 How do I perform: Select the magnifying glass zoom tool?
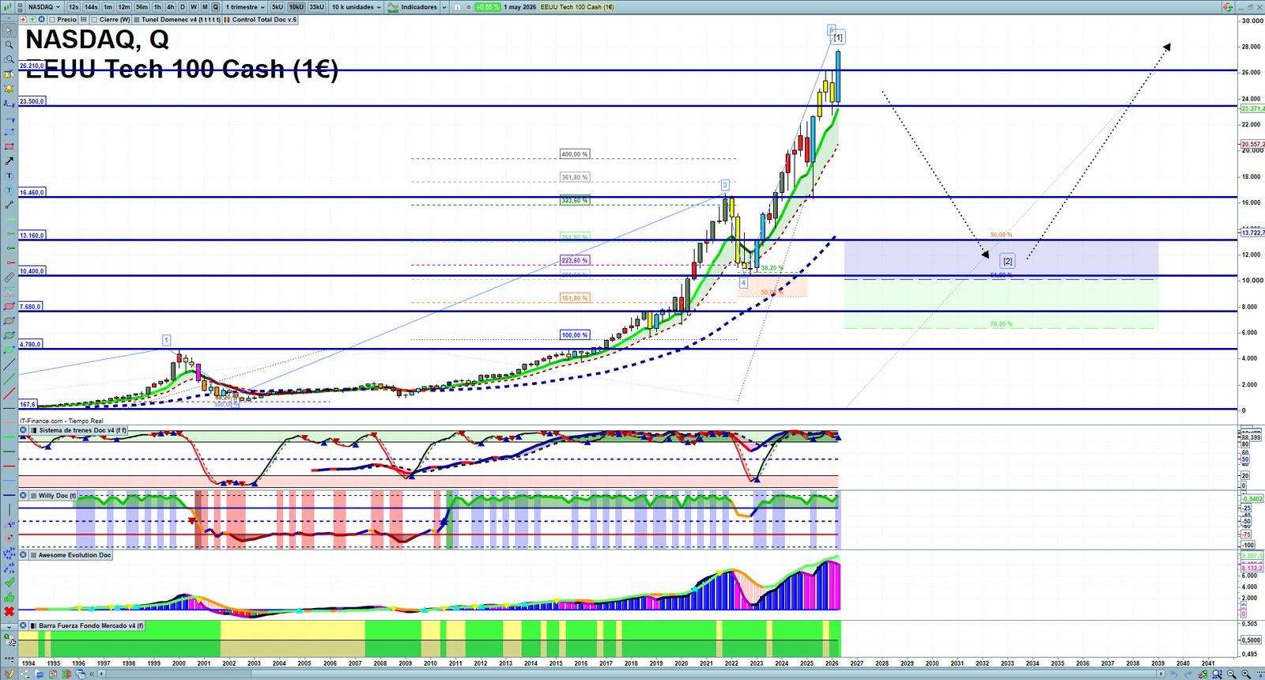tap(9, 44)
